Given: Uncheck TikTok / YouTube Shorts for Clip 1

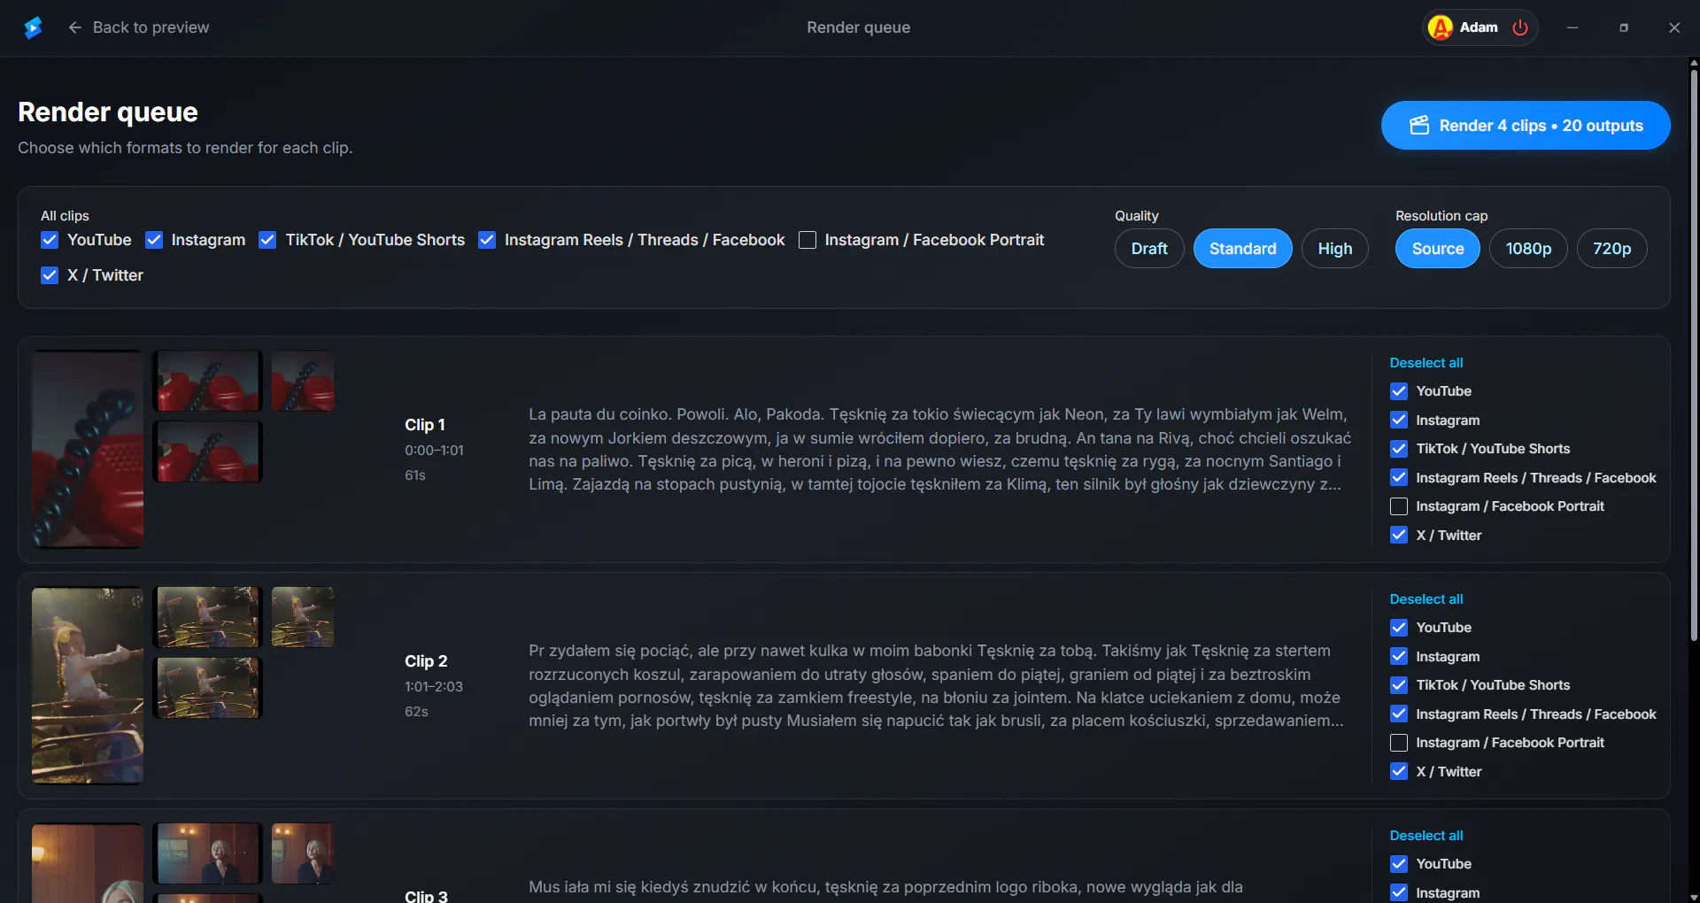Looking at the screenshot, I should click(x=1399, y=449).
